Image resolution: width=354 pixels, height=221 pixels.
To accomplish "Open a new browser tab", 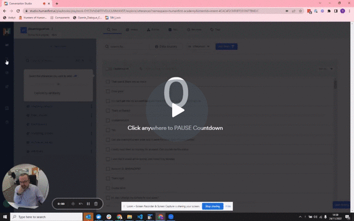I will pyautogui.click(x=57, y=4).
